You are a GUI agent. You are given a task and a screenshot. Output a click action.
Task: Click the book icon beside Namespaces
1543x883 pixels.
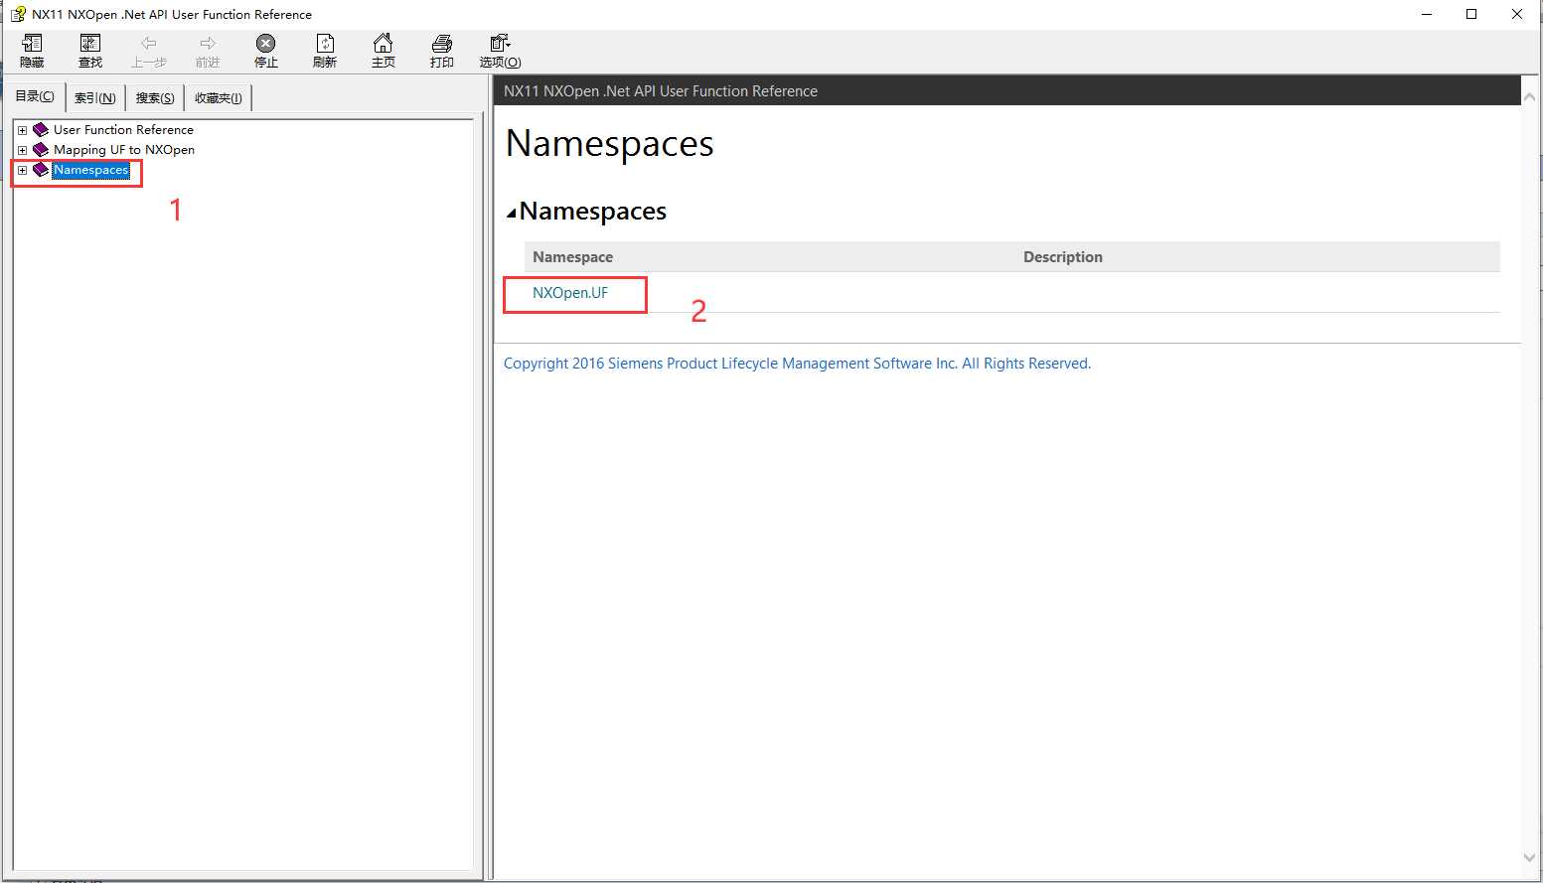tap(41, 170)
